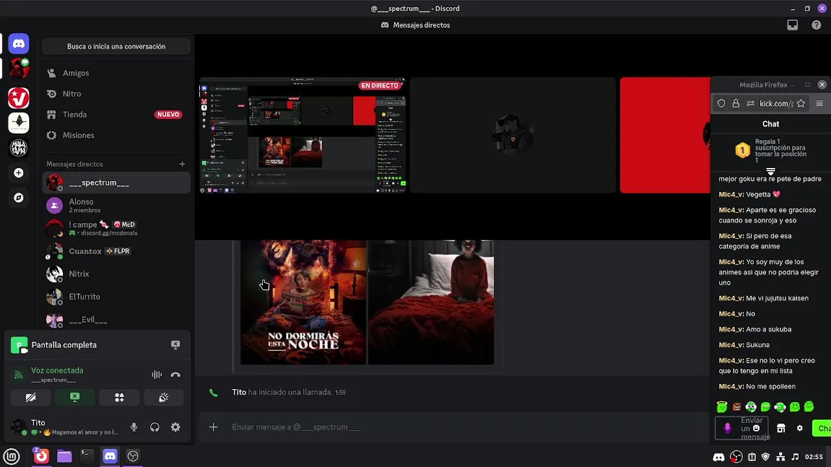Open conversation with ___Evil___
Screen dimensions: 831x467
coord(116,320)
